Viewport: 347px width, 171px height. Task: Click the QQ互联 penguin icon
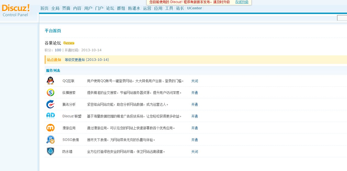(50, 81)
